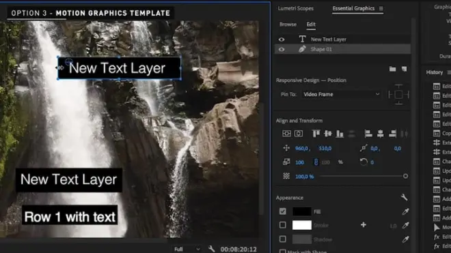Screen dimensions: 451x253
Task: Click the Align Center Vertically icon
Action: [328, 134]
